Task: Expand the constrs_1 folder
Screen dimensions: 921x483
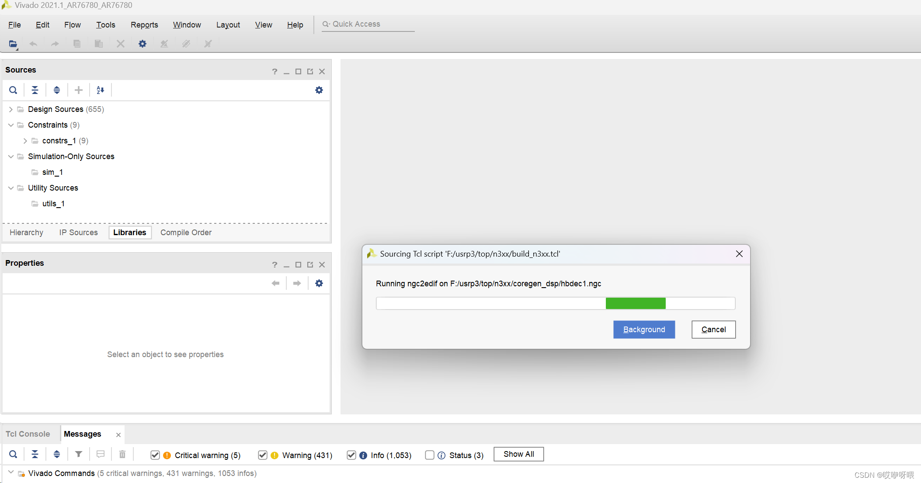Action: tap(25, 141)
